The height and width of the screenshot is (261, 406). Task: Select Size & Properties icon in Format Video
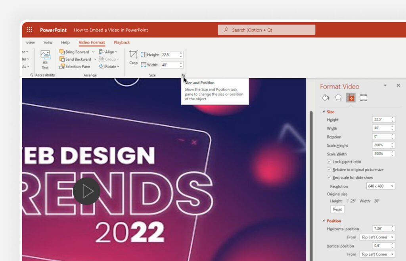click(x=350, y=98)
